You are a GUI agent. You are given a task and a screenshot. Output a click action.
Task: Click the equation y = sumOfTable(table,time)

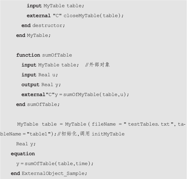click(55, 164)
